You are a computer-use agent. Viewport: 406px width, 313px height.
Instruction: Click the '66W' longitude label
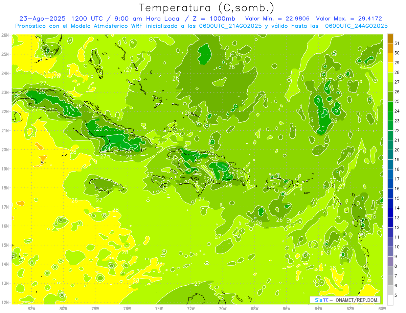click(x=287, y=308)
